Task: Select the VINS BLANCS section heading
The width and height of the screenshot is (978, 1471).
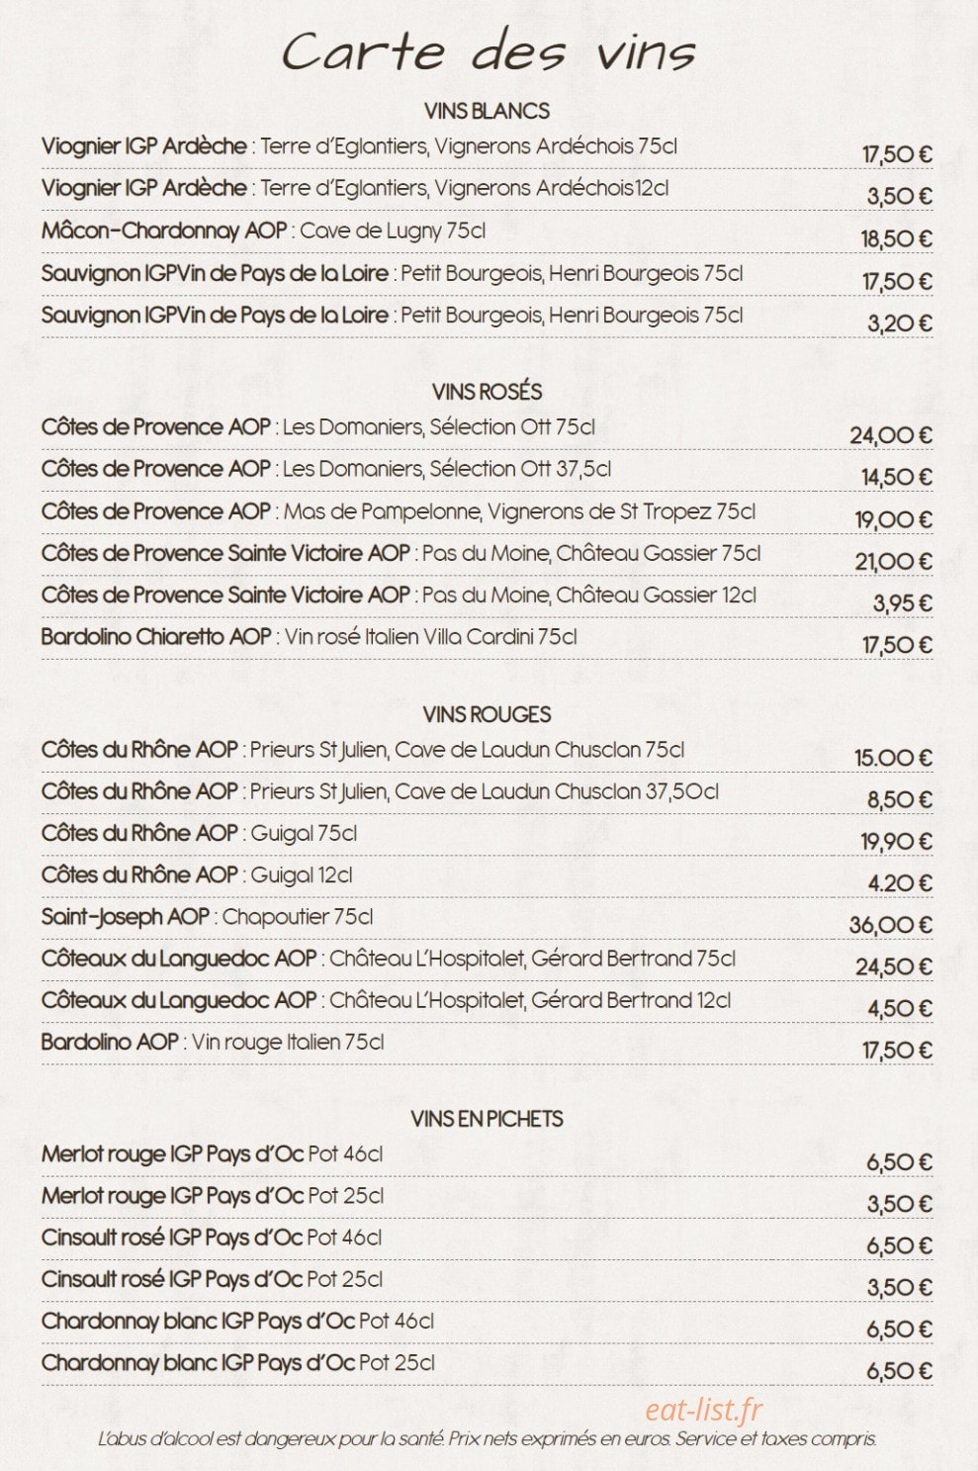Action: (x=487, y=111)
